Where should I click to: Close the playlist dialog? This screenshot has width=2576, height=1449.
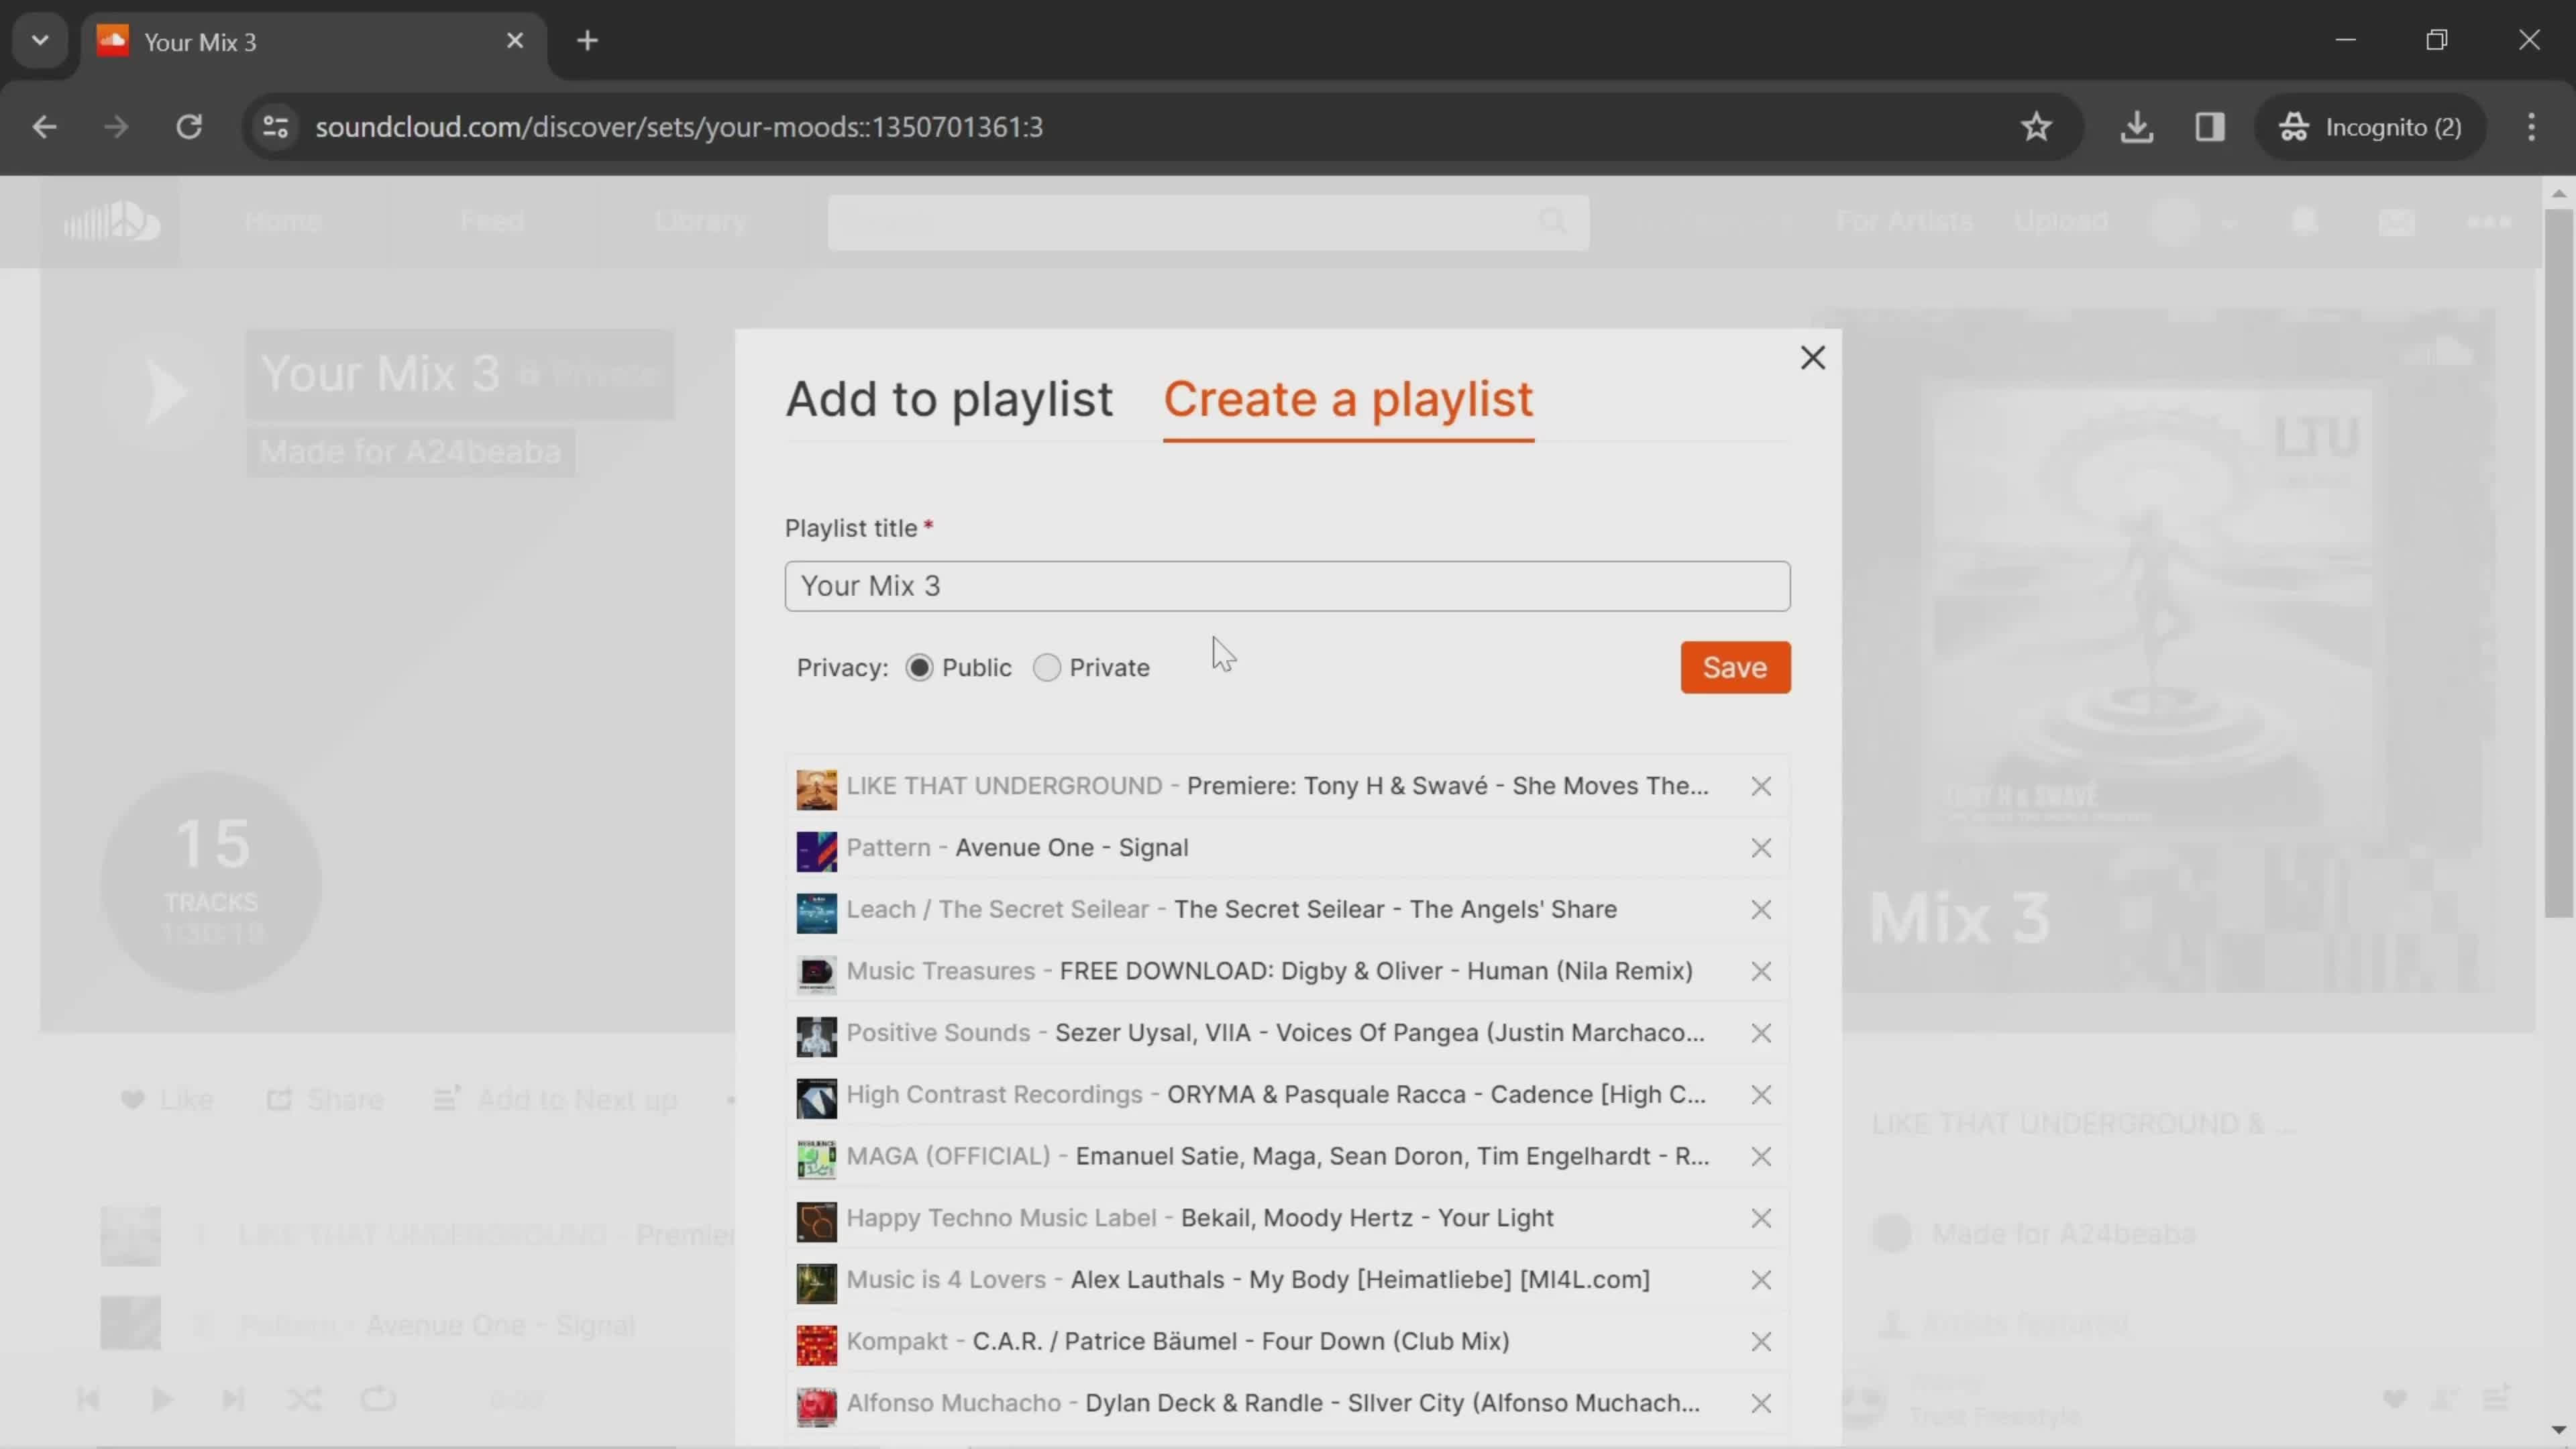click(x=1812, y=357)
